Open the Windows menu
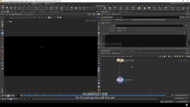The image size is (190, 107). [19, 4]
